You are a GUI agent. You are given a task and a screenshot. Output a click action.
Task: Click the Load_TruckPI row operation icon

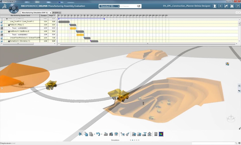pyautogui.click(x=2, y=22)
